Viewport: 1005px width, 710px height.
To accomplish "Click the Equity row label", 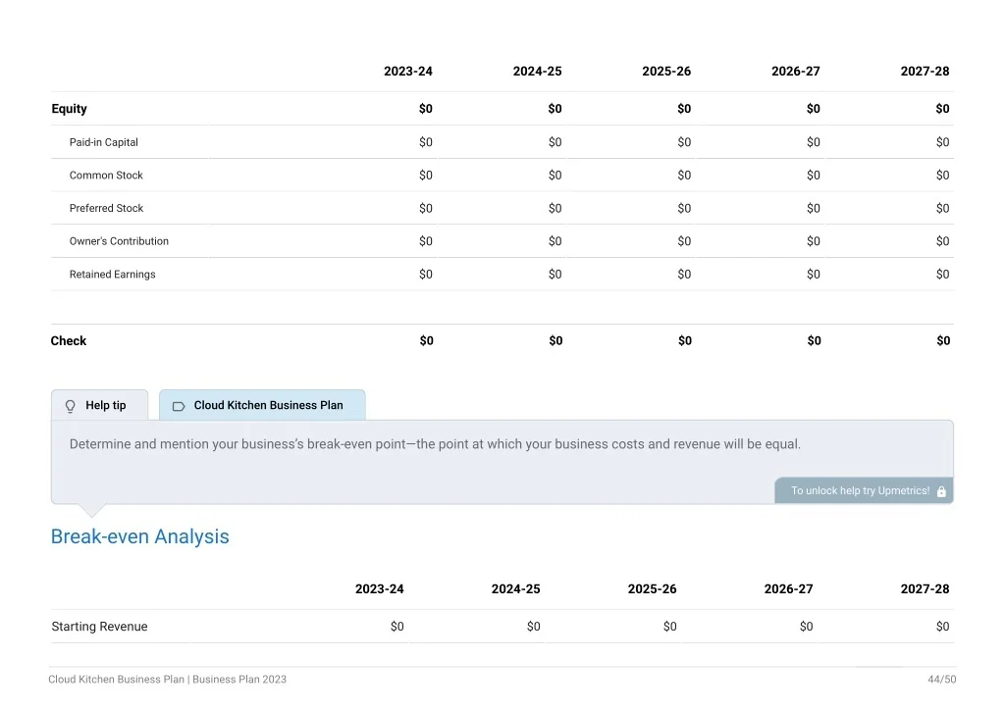I will (70, 109).
